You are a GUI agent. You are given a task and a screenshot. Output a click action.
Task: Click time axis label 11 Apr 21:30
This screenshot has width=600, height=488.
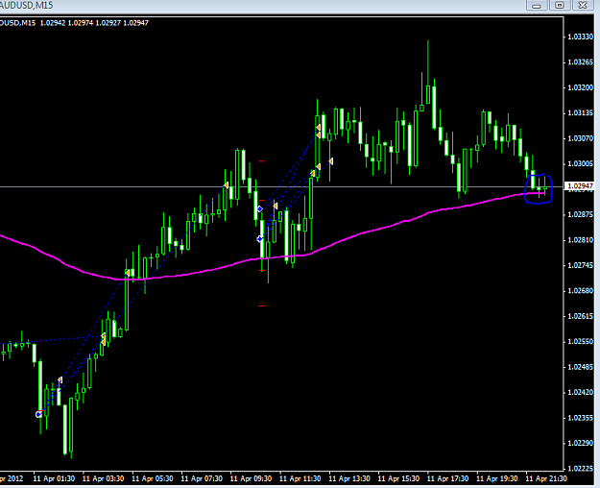pyautogui.click(x=546, y=478)
